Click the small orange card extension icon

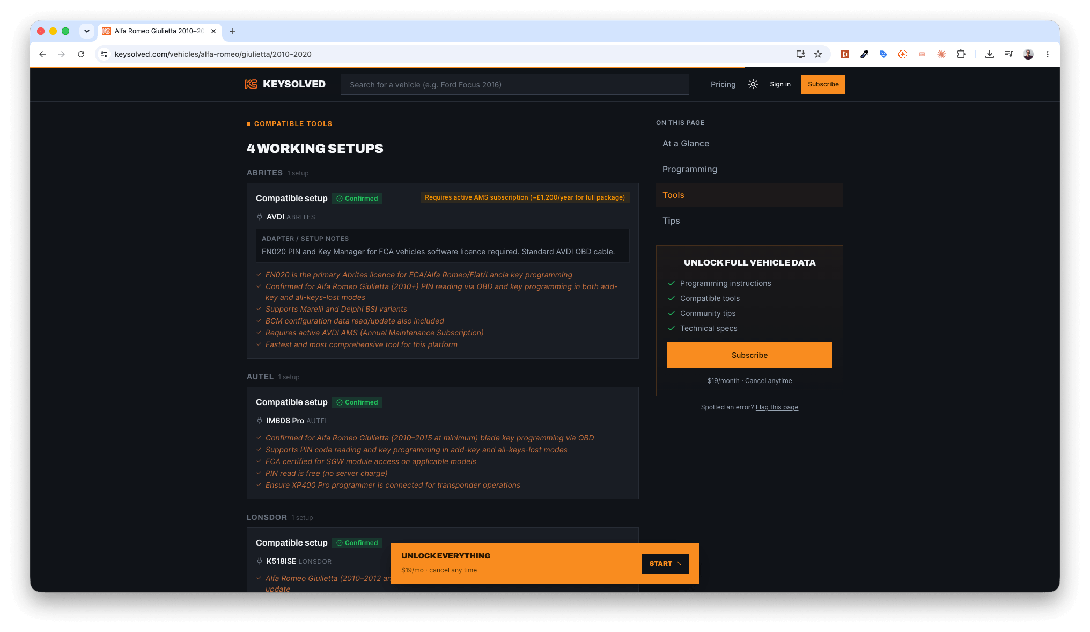pos(922,54)
